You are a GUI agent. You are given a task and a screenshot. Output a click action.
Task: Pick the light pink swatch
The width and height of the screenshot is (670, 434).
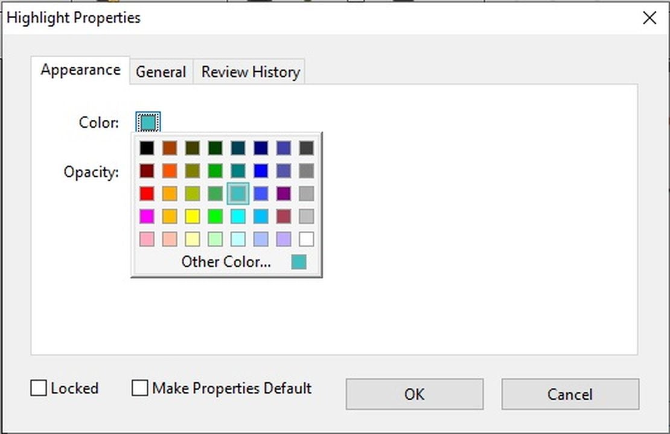coord(147,239)
